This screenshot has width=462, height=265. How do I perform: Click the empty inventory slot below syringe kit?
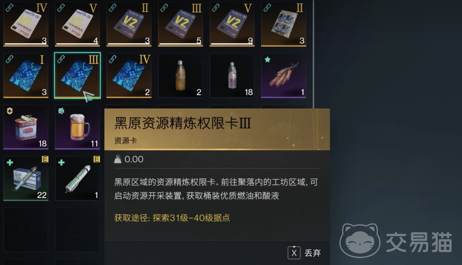coord(26,230)
